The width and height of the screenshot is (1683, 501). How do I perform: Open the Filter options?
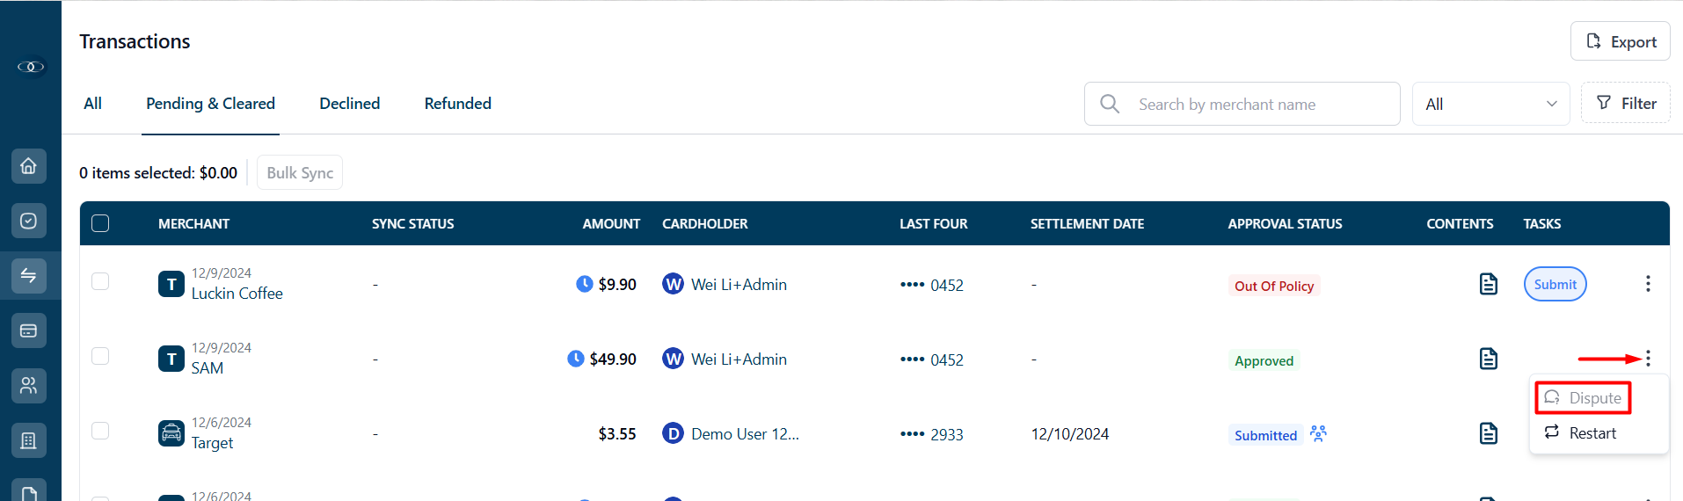1625,103
